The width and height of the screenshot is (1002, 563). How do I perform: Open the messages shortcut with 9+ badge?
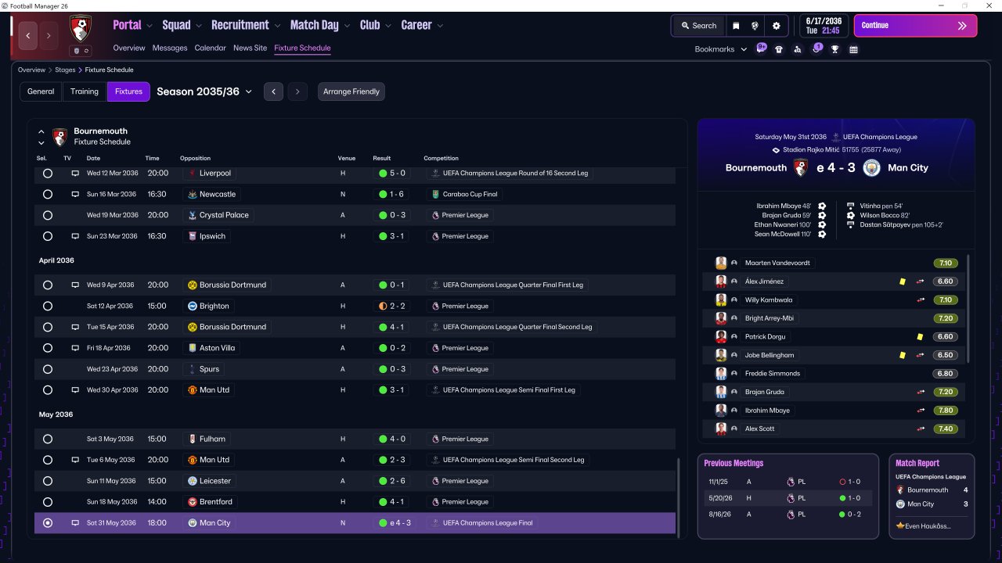tap(761, 48)
